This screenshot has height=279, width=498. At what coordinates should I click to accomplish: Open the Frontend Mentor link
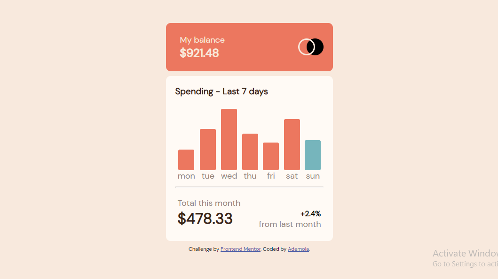(x=240, y=249)
